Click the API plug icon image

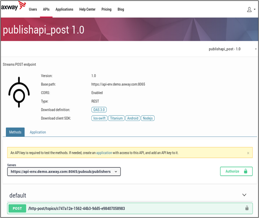tap(19, 92)
